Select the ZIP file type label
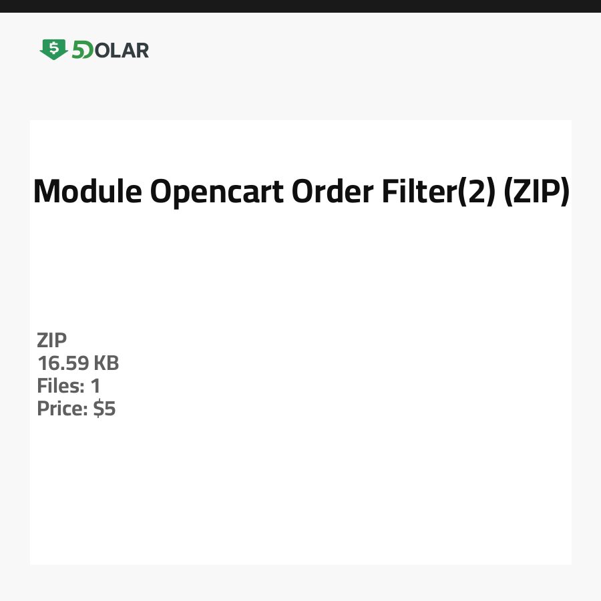 [52, 341]
